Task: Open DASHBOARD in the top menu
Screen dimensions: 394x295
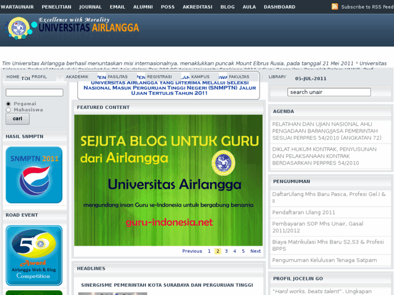Action: pyautogui.click(x=280, y=7)
